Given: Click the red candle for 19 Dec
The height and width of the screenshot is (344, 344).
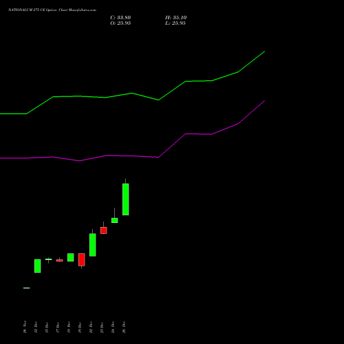Looking at the screenshot, I should pos(82,259).
